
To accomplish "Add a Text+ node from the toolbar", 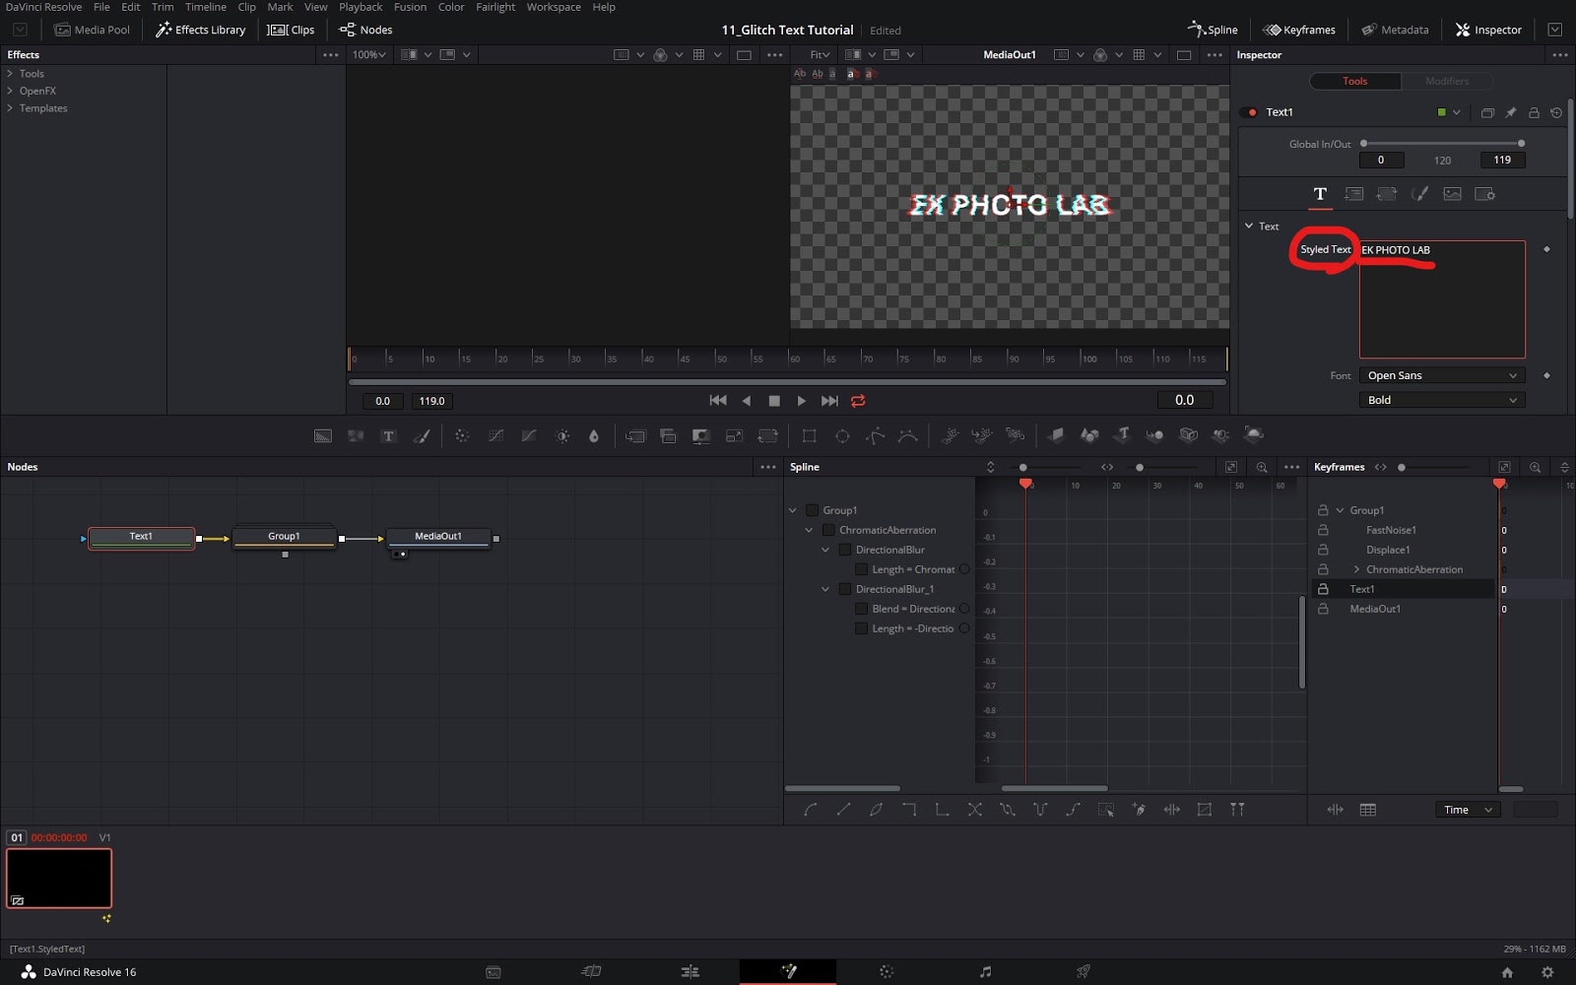I will (389, 435).
